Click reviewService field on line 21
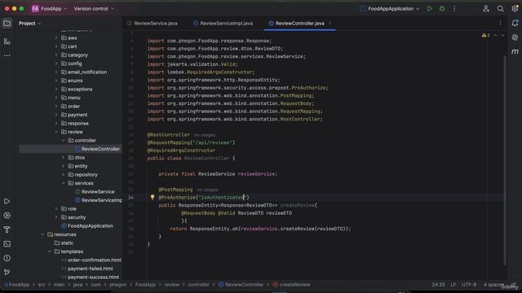522x293 pixels. 256,173
